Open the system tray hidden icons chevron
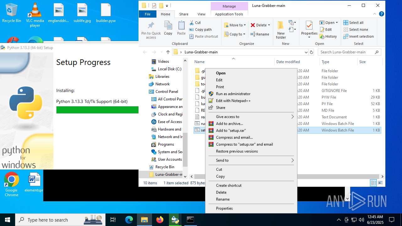 (339, 220)
